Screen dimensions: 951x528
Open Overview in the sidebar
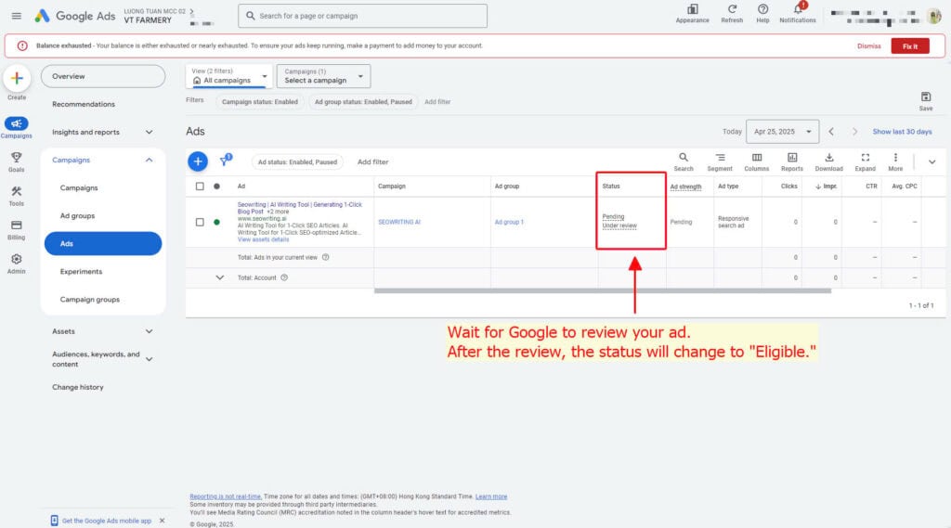pos(103,76)
